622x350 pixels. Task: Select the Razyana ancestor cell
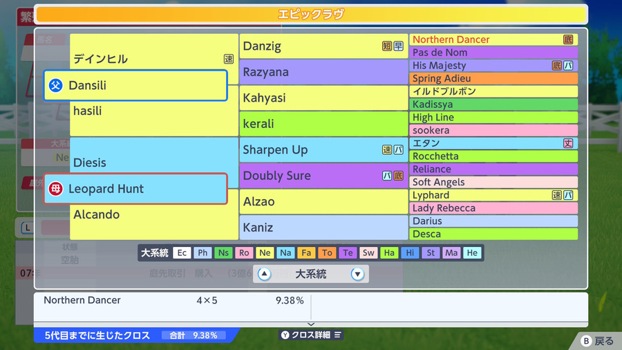coord(323,72)
